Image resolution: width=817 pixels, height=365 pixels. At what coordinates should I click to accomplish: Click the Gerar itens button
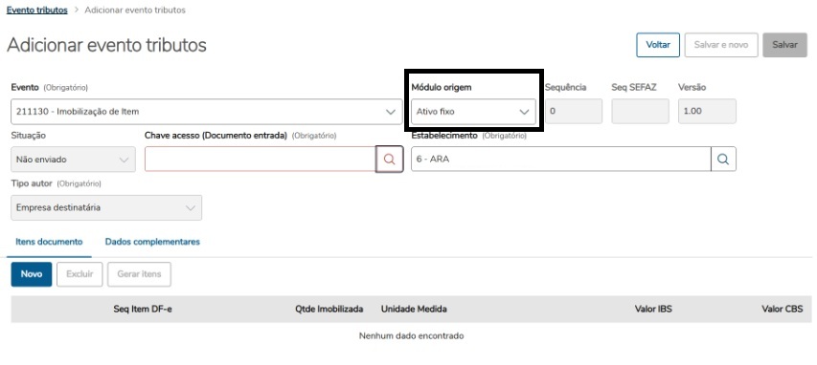pos(139,274)
